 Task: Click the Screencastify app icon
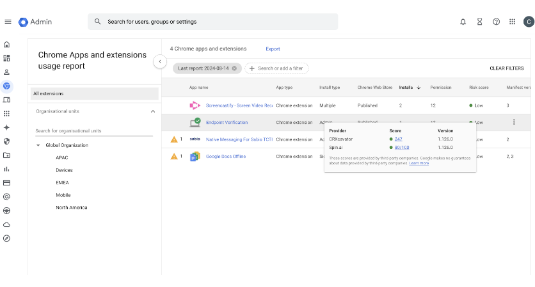pyautogui.click(x=195, y=105)
